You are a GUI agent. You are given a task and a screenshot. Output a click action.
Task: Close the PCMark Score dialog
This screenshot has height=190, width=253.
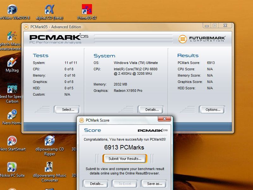click(164, 119)
